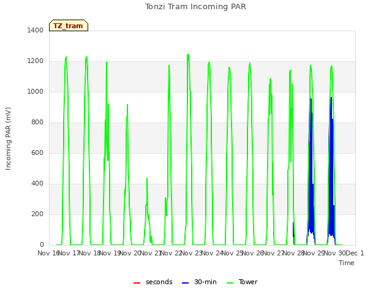Viewport: 392px width, 294px height.
Task: Click the 1400 y-axis tick label
Action: point(36,30)
